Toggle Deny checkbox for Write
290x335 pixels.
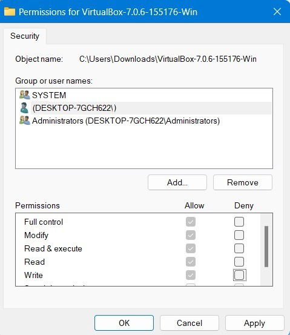(239, 275)
